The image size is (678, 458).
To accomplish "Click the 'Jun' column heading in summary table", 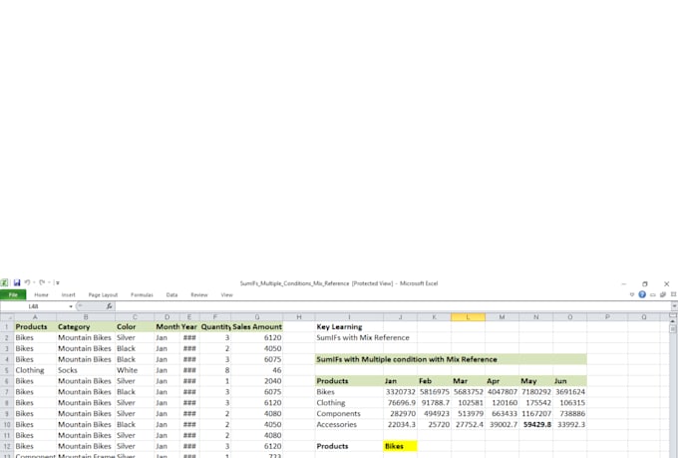I will (x=570, y=381).
